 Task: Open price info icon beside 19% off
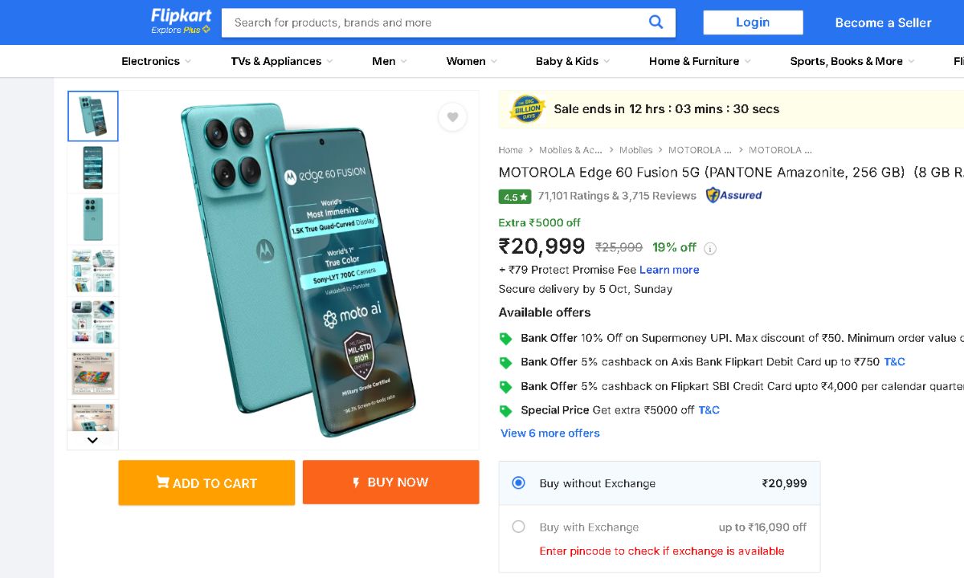pos(710,248)
